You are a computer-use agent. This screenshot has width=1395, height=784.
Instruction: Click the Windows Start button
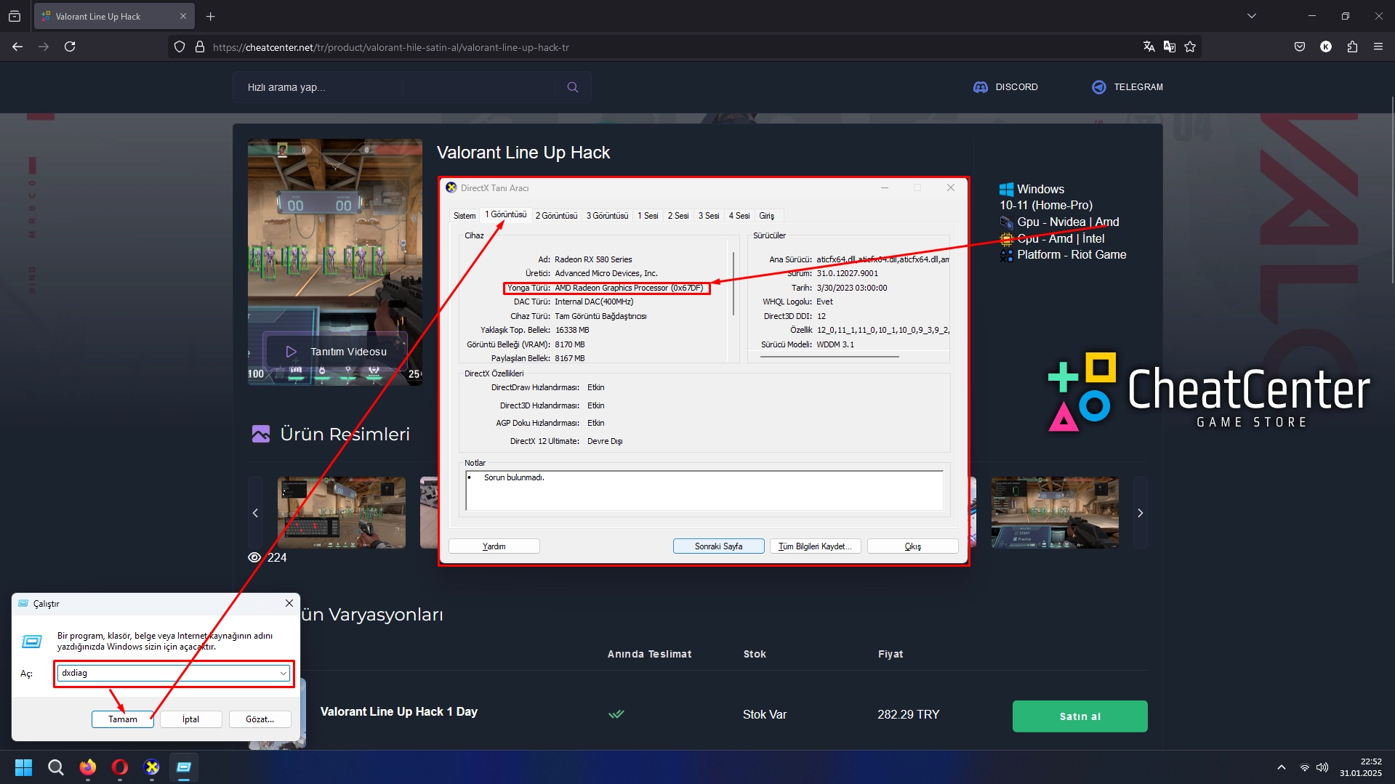23,767
